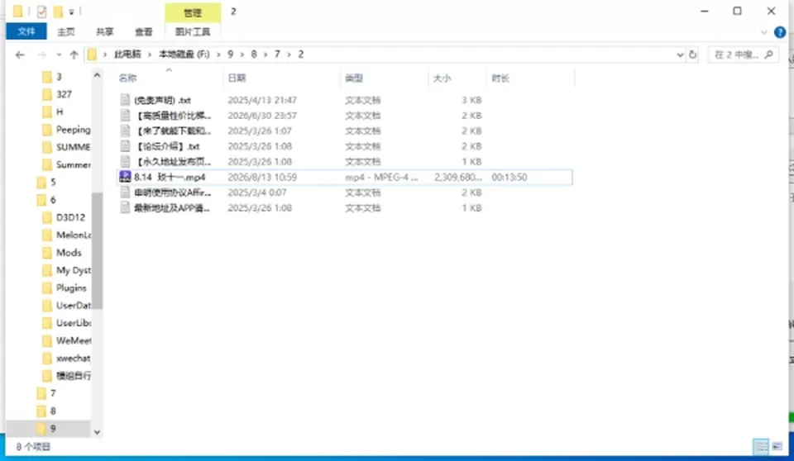Click breadcrumb folder 8 in address bar
Viewport: 794px width, 461px height.
click(x=254, y=55)
